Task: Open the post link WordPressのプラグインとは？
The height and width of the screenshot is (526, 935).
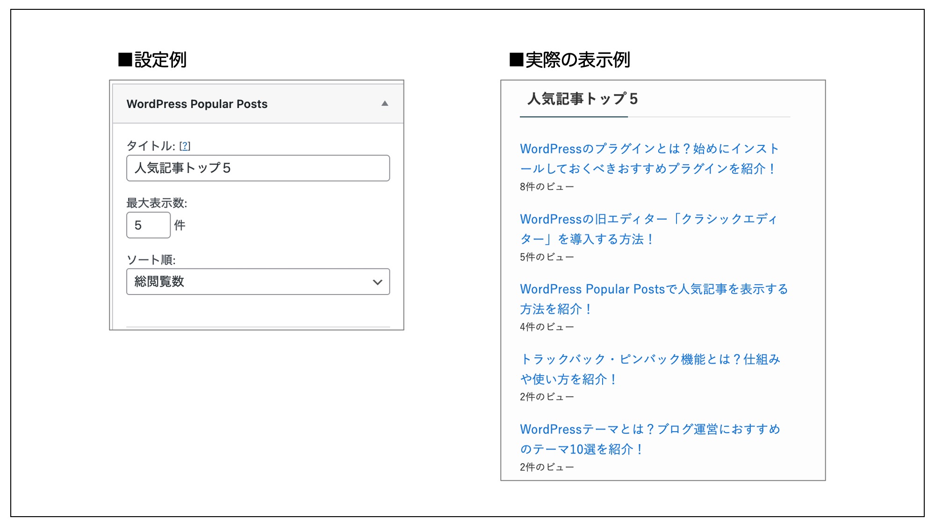Action: 649,159
